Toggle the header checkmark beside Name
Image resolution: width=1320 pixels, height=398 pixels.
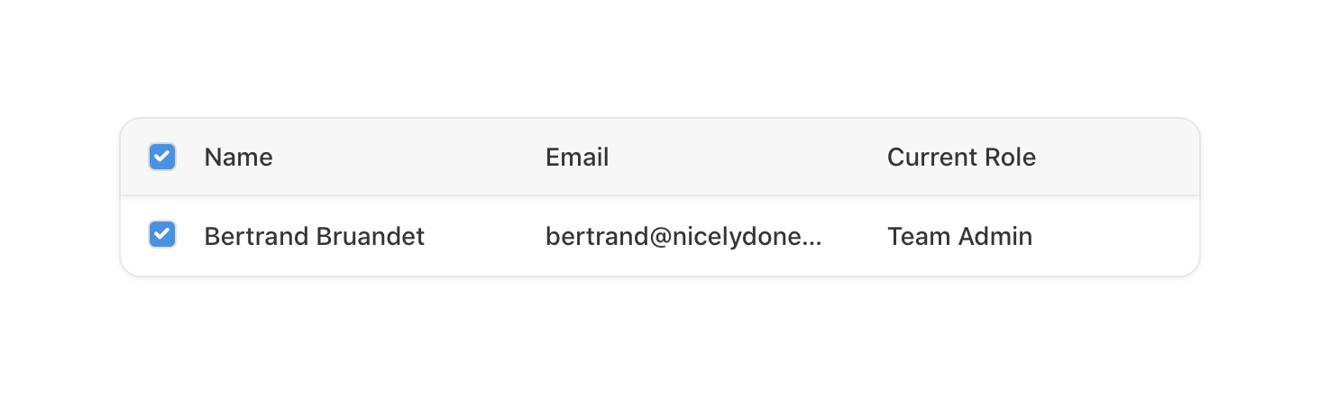point(162,158)
